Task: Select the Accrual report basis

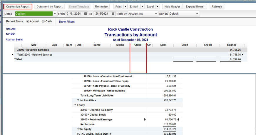Action: [x=28, y=21]
